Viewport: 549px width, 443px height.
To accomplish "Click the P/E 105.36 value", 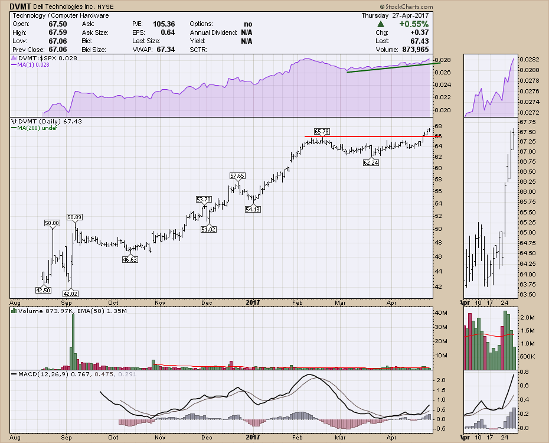I will [x=164, y=24].
